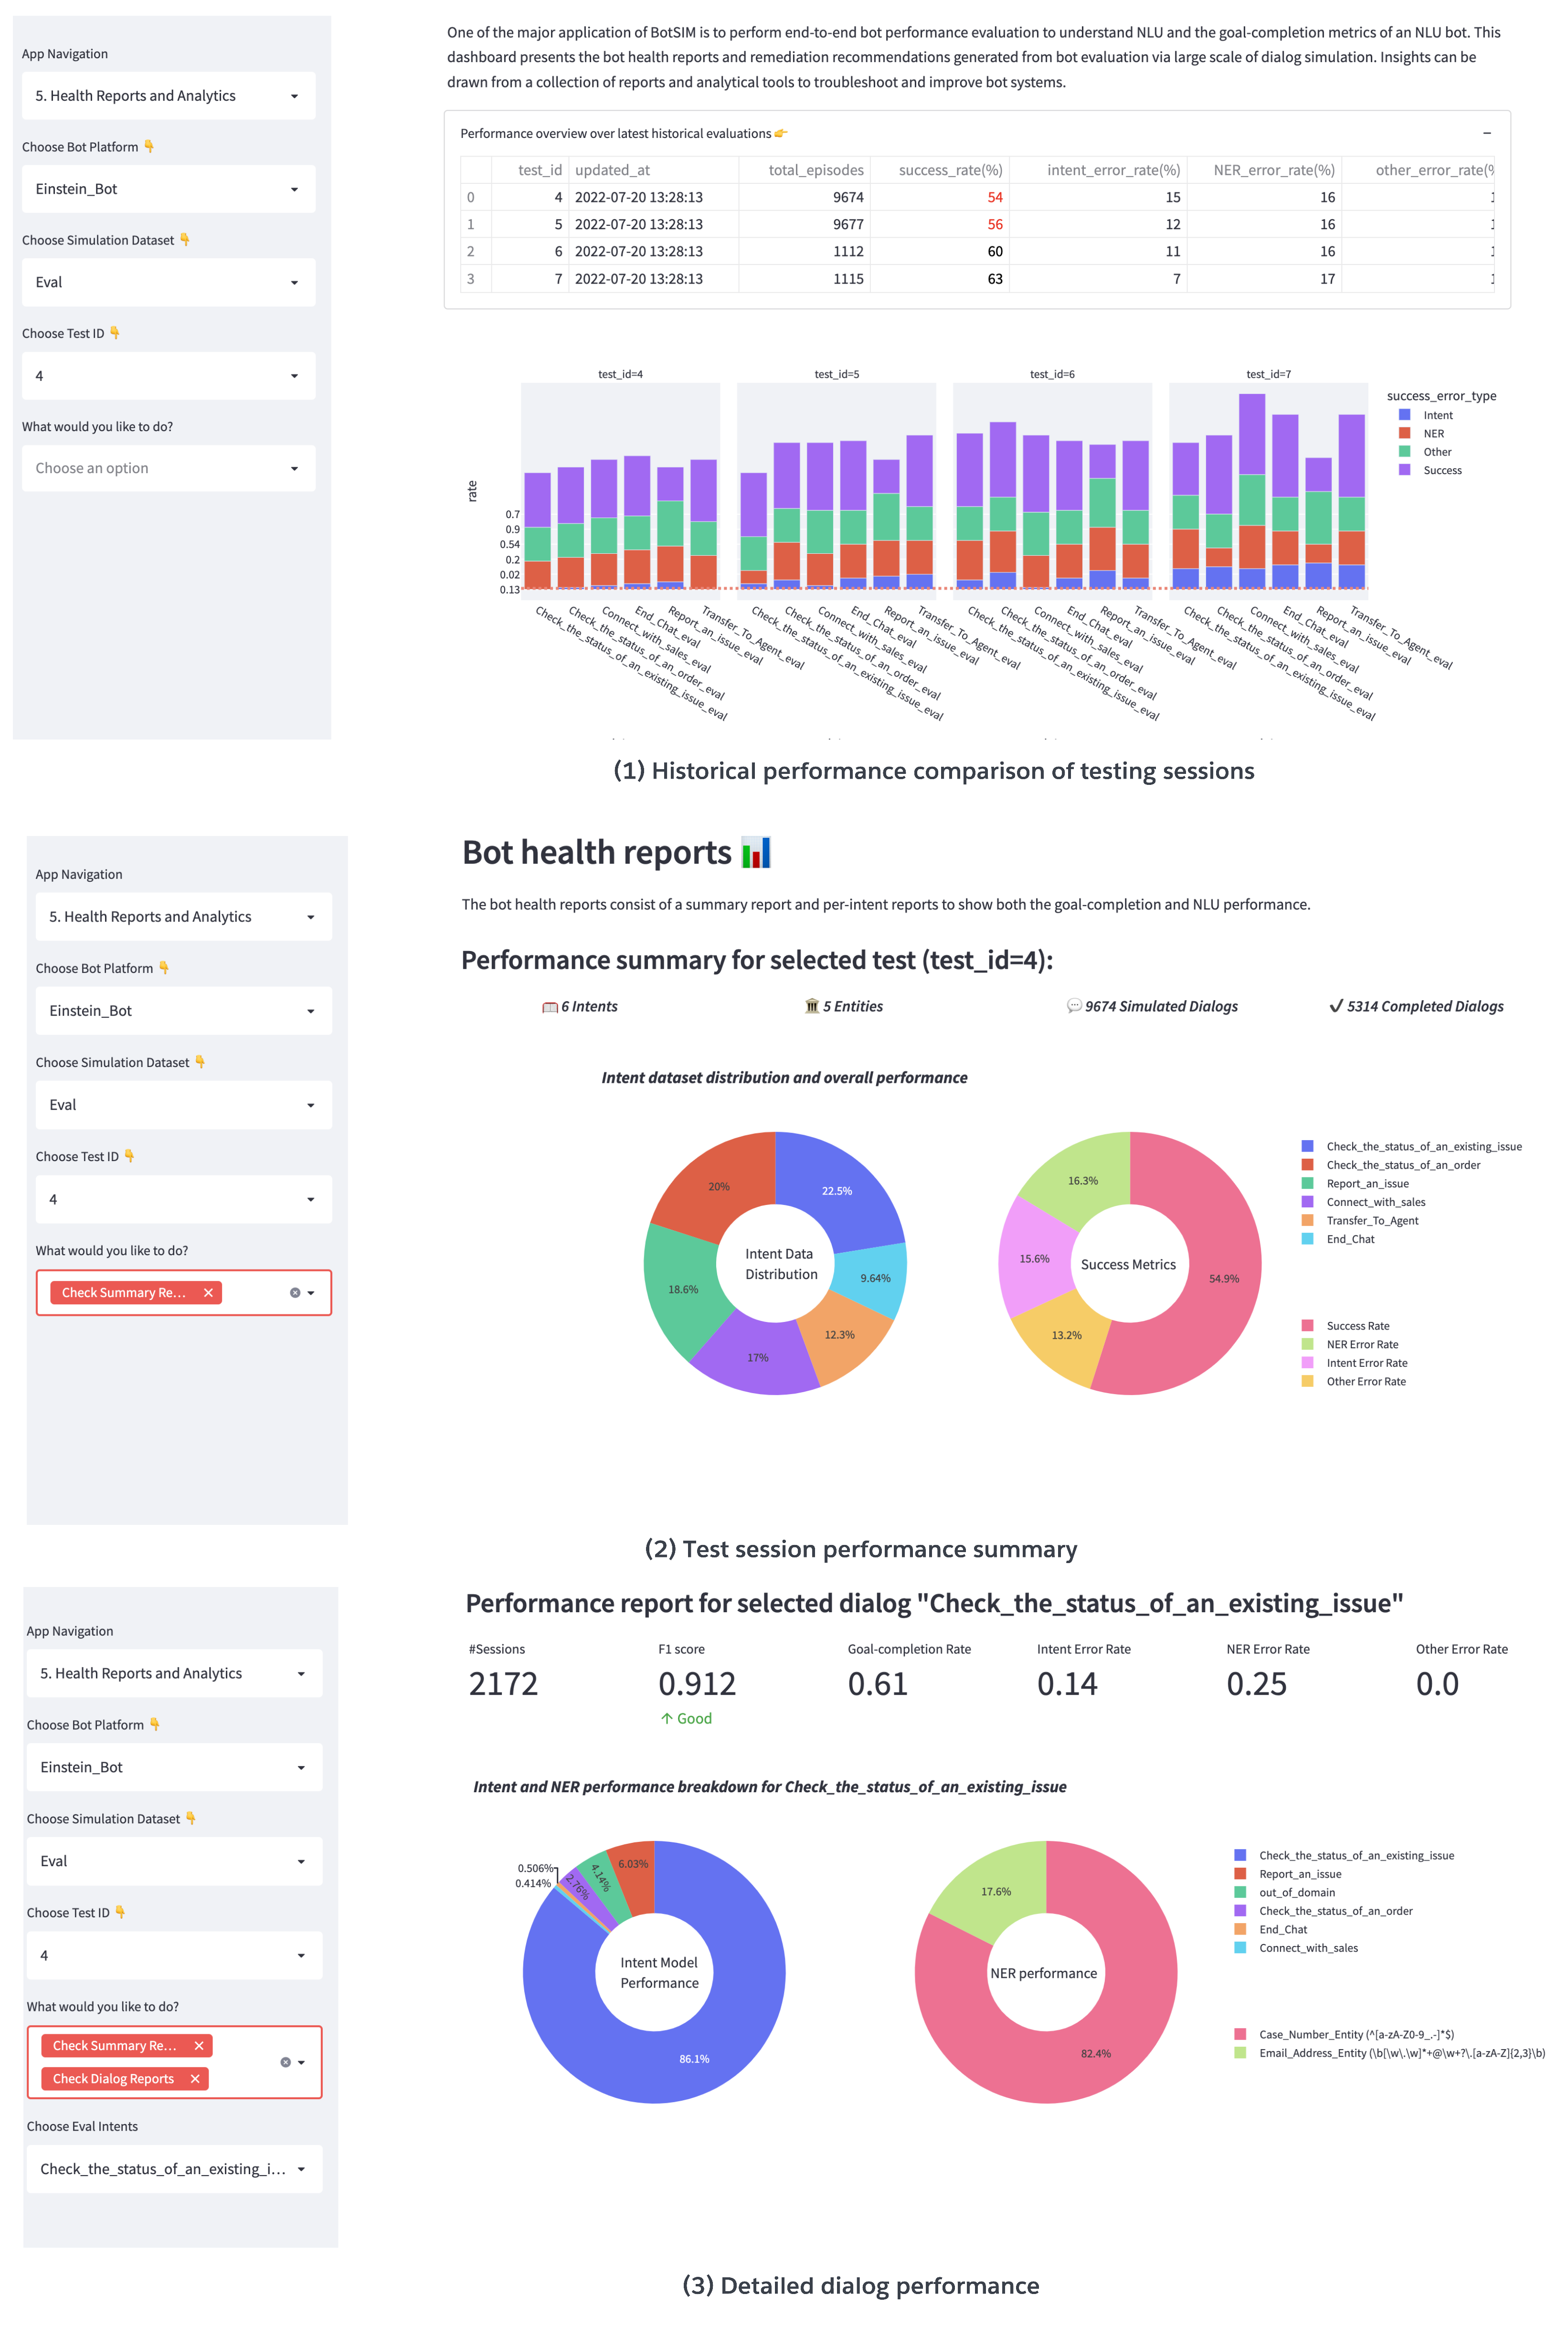Toggle Intent series in bar chart legend
The height and width of the screenshot is (2326, 1568).
[1437, 415]
